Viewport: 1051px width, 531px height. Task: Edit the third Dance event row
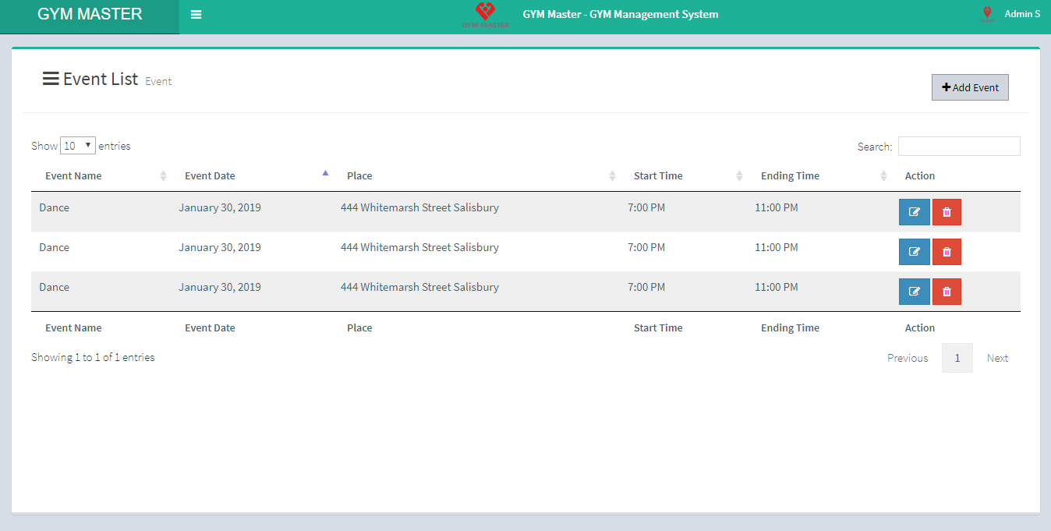click(914, 292)
